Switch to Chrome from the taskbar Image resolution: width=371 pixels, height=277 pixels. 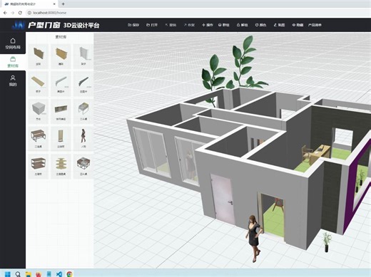point(69,274)
